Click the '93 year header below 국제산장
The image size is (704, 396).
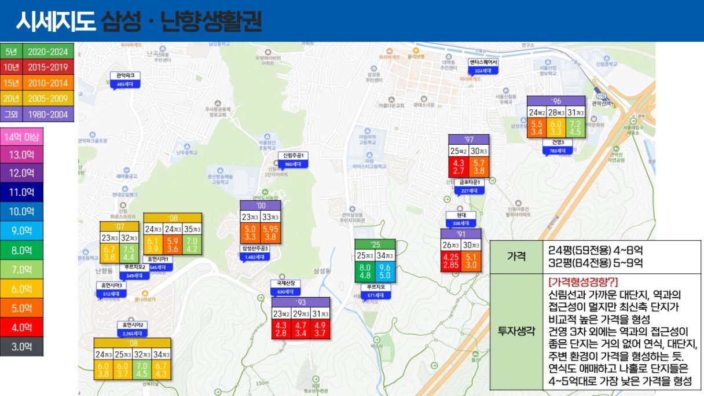pyautogui.click(x=300, y=303)
